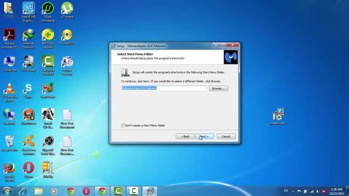The height and width of the screenshot is (196, 349).
Task: Click the EN language indicator
Action: coord(286,191)
